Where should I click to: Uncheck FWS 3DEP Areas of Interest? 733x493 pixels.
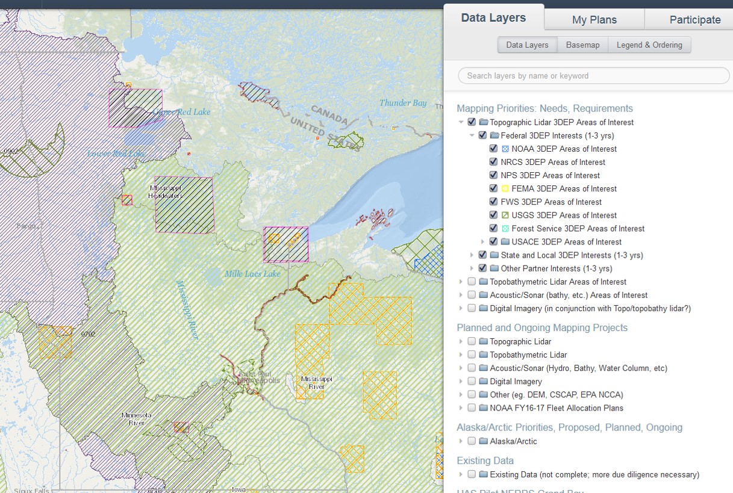tap(493, 202)
